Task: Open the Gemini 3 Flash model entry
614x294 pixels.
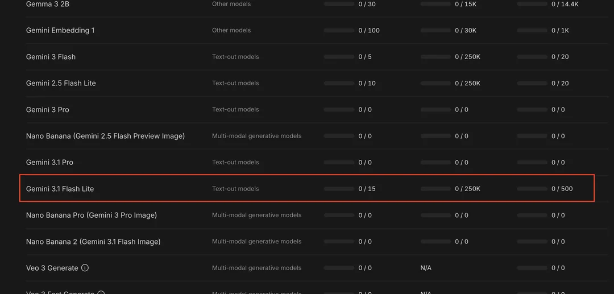Action: point(51,57)
